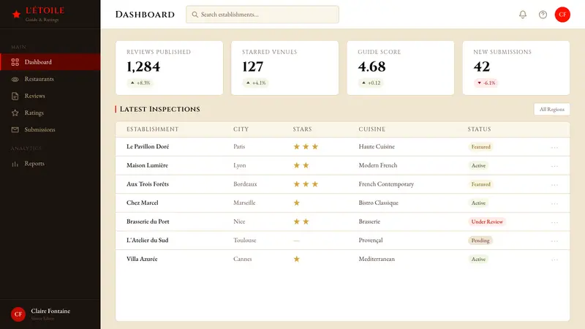Open row options for Chez Marcel
The width and height of the screenshot is (585, 329).
pyautogui.click(x=554, y=203)
